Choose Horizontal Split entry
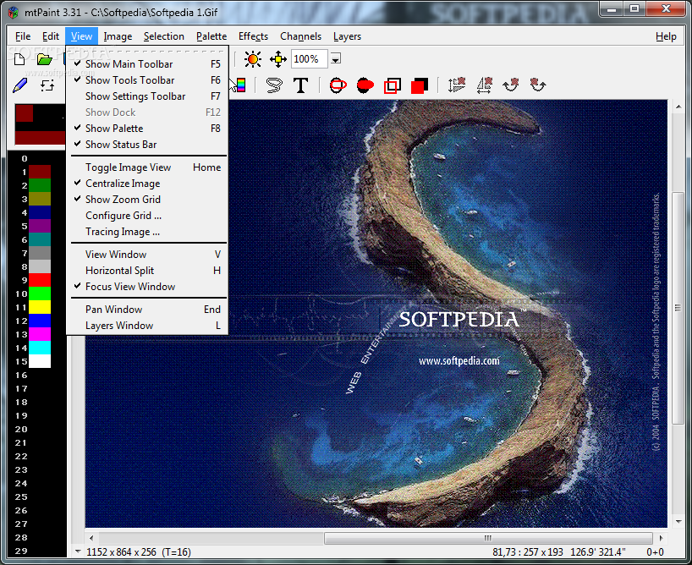 [147, 271]
